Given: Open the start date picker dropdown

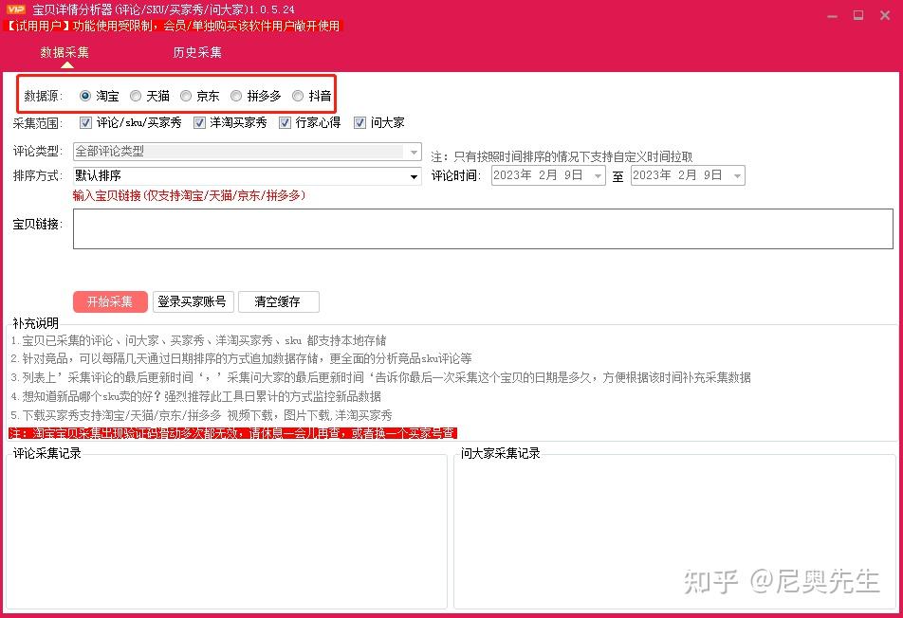Looking at the screenshot, I should [598, 175].
